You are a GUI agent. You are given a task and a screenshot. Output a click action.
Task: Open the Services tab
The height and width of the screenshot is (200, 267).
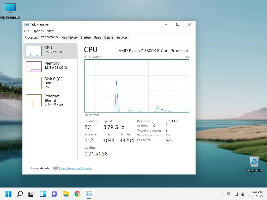(x=122, y=37)
